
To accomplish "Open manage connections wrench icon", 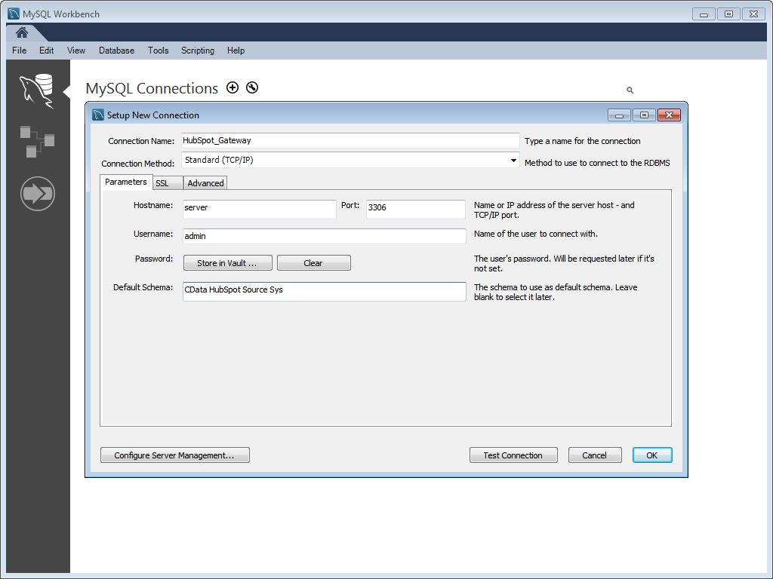I will 252,87.
